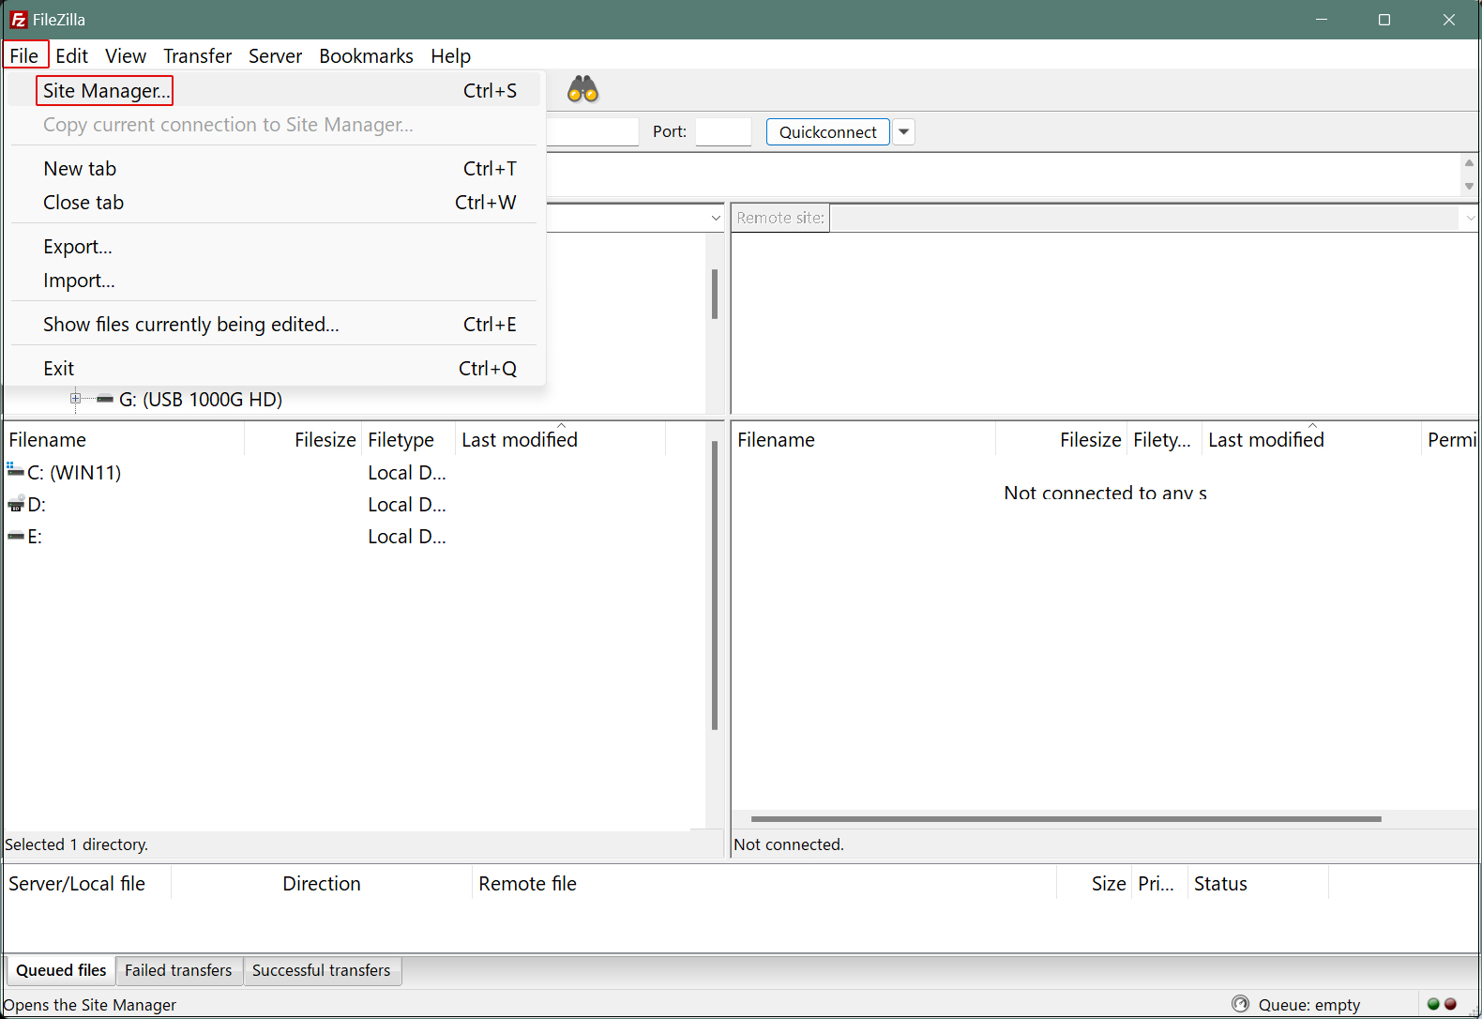This screenshot has width=1482, height=1019.
Task: Sort local list by Last modified column
Action: click(560, 440)
